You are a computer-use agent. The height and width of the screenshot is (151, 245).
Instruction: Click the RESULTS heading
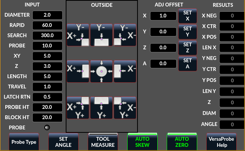223,5
